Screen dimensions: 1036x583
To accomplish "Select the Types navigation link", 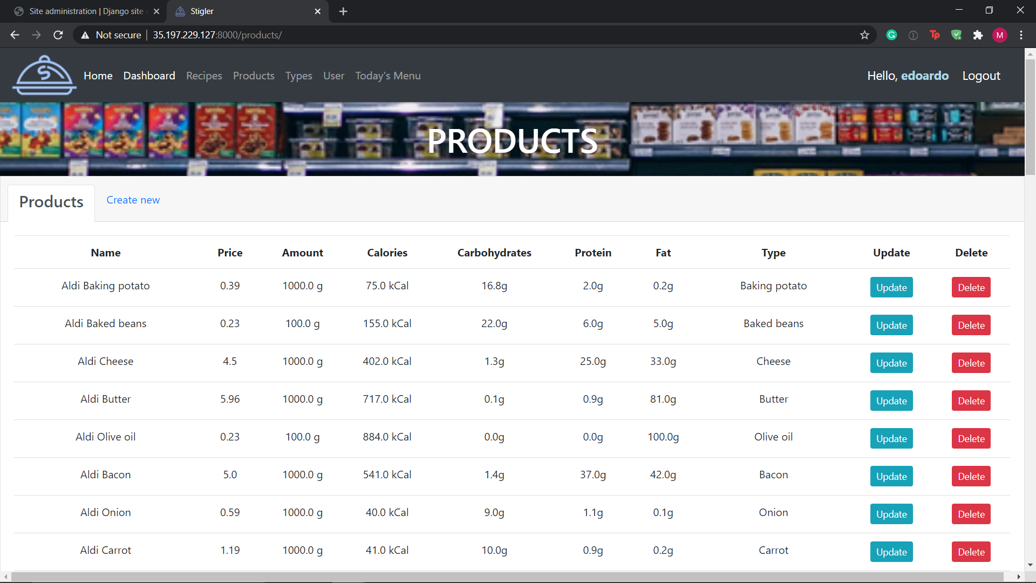I will point(298,76).
